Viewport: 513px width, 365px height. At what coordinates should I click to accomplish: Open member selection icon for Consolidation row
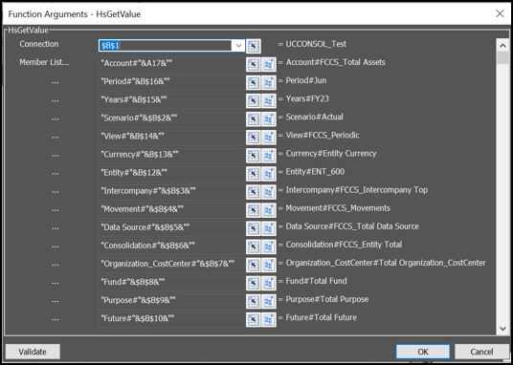[x=269, y=247]
